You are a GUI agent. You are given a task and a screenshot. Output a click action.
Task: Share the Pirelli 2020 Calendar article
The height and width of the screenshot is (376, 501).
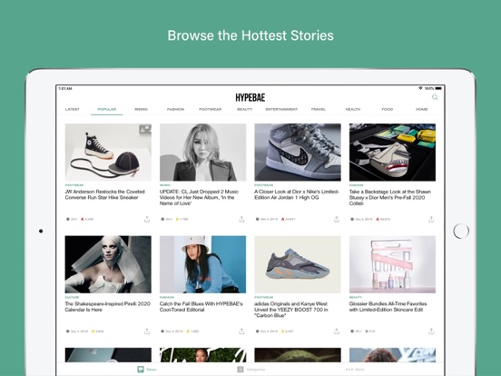[x=147, y=331]
